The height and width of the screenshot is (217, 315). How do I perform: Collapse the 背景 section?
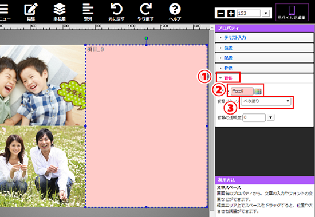point(265,78)
